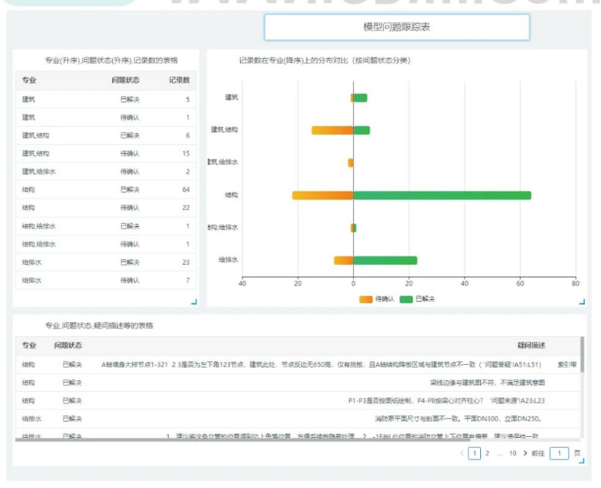
Task: Select the 建筑,给排水 待确认 row with count 2
Action: (x=106, y=171)
